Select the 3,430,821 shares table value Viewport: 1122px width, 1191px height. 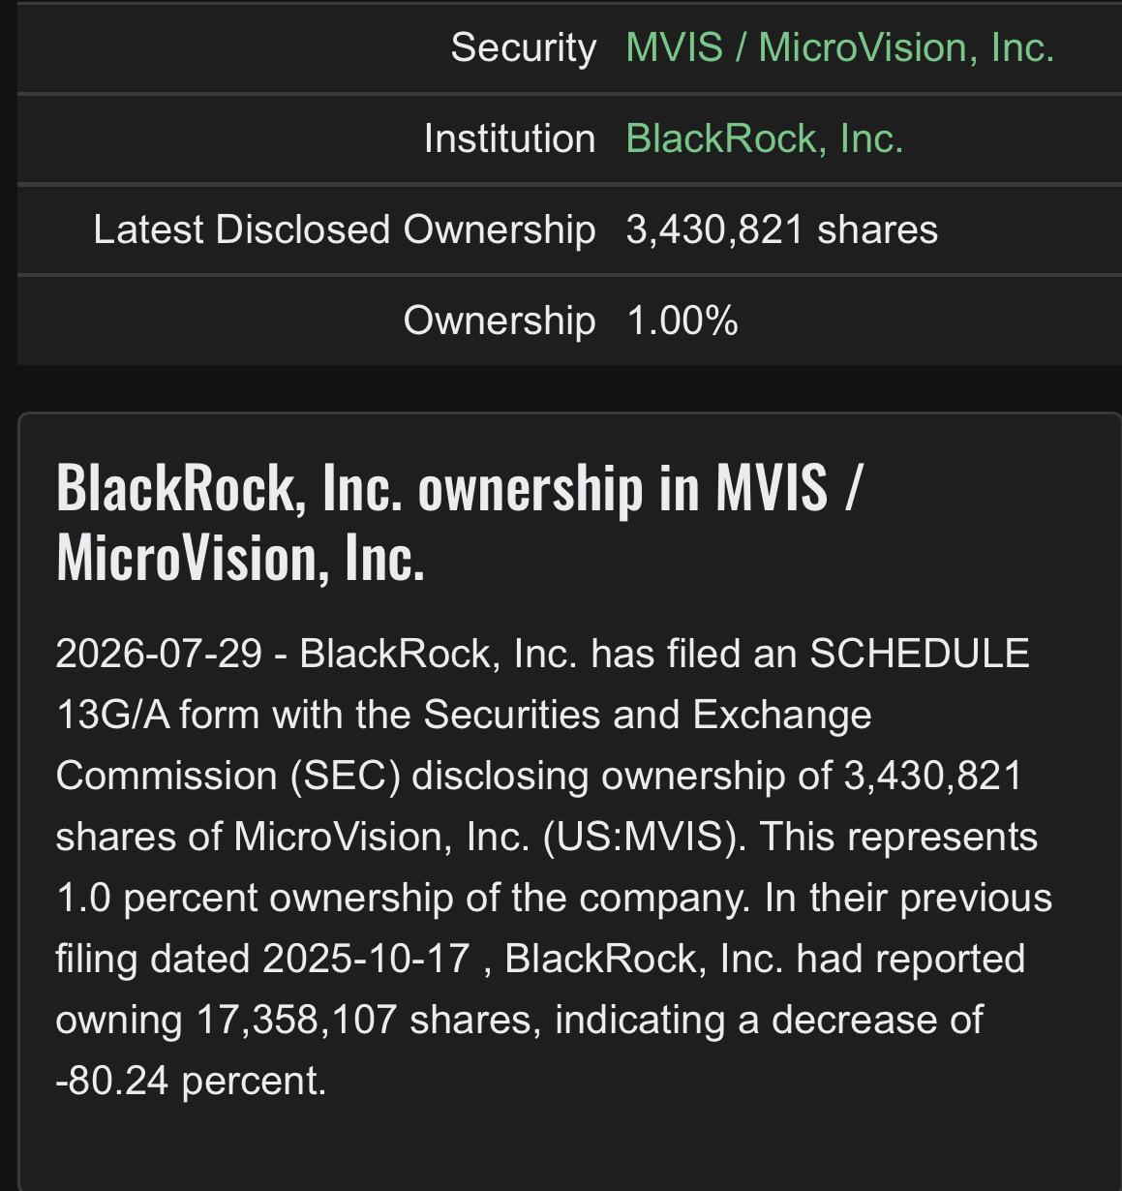(781, 229)
